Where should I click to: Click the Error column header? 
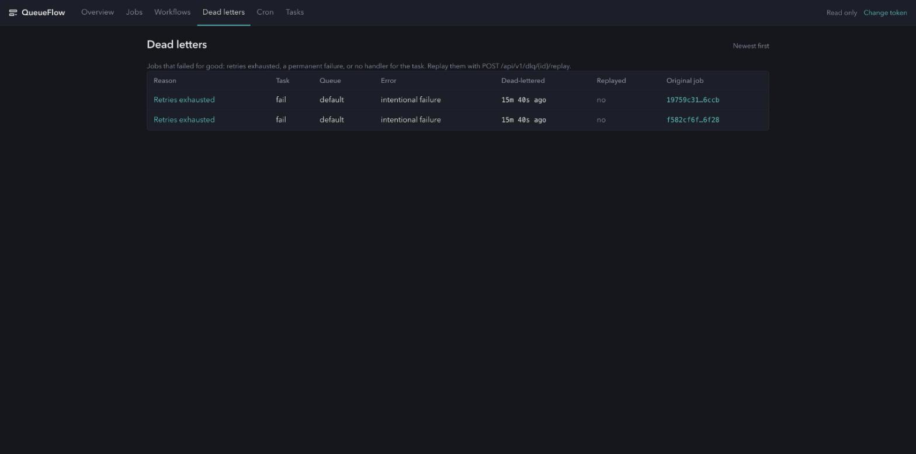[x=388, y=81]
